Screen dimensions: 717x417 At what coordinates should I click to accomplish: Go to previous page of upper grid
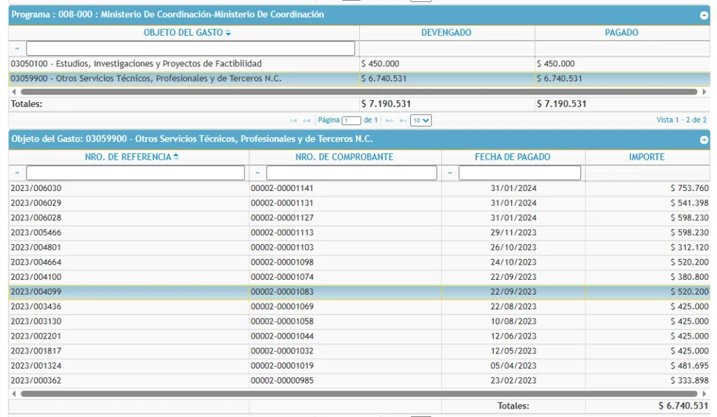tap(306, 120)
